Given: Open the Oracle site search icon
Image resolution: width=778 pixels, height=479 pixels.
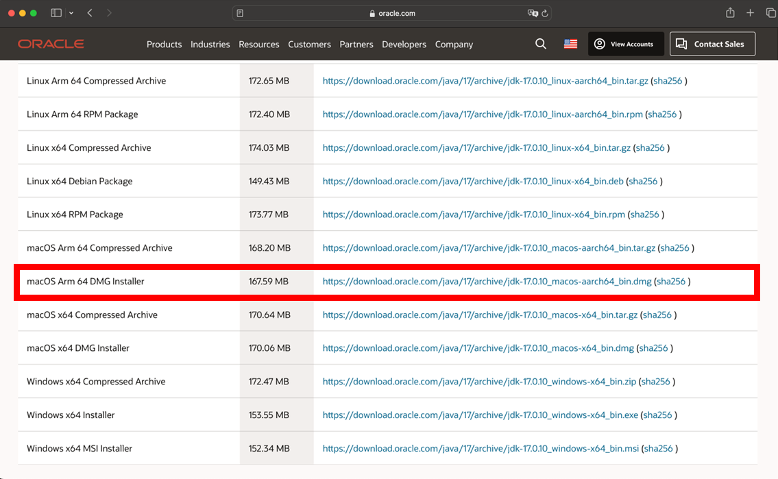Looking at the screenshot, I should coord(541,44).
